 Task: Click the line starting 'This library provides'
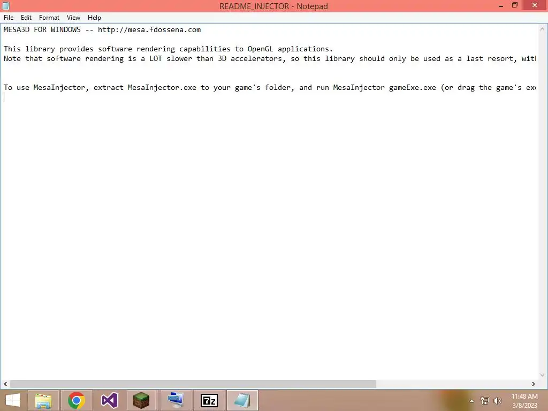[x=168, y=49]
